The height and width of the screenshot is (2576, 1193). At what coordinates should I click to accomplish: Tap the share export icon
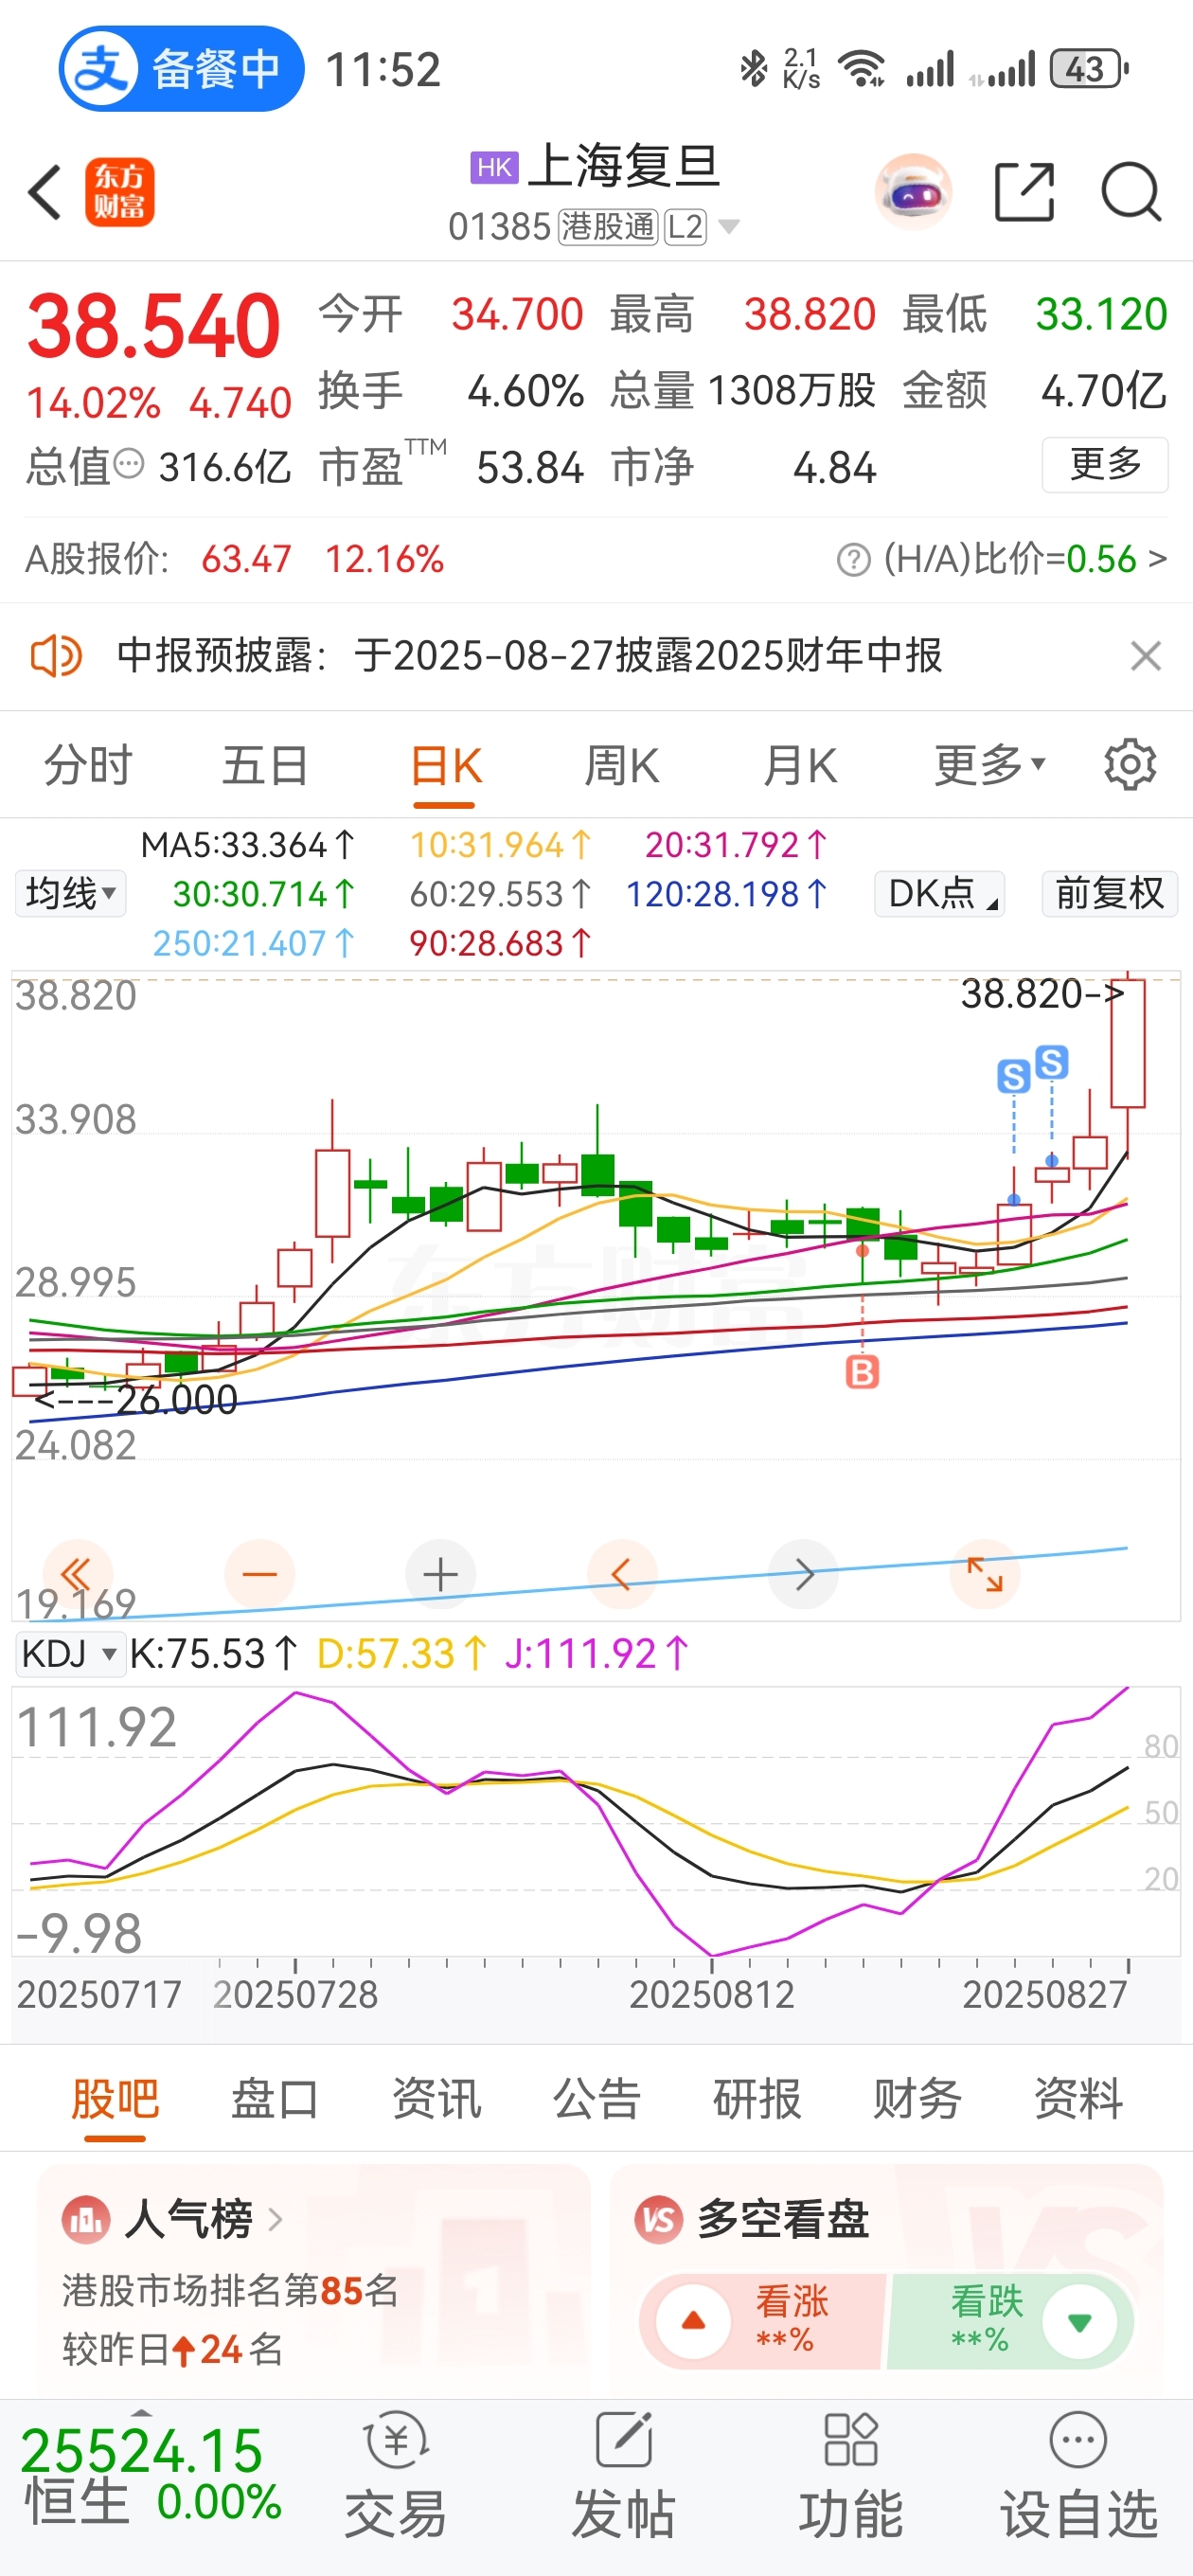[1025, 192]
